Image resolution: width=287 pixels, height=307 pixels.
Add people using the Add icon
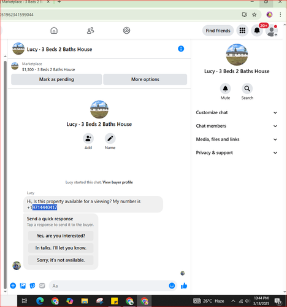(88, 139)
